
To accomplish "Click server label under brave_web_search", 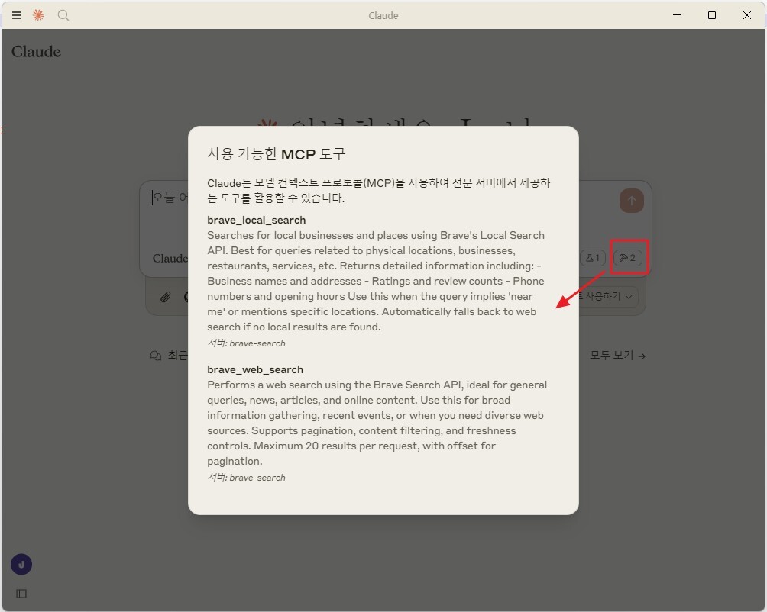I will point(246,477).
